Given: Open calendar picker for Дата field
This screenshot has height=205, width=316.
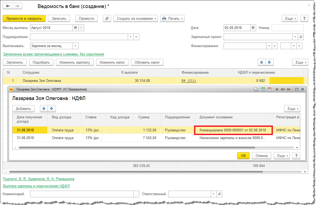Looking at the screenshot, I should tap(253, 28).
